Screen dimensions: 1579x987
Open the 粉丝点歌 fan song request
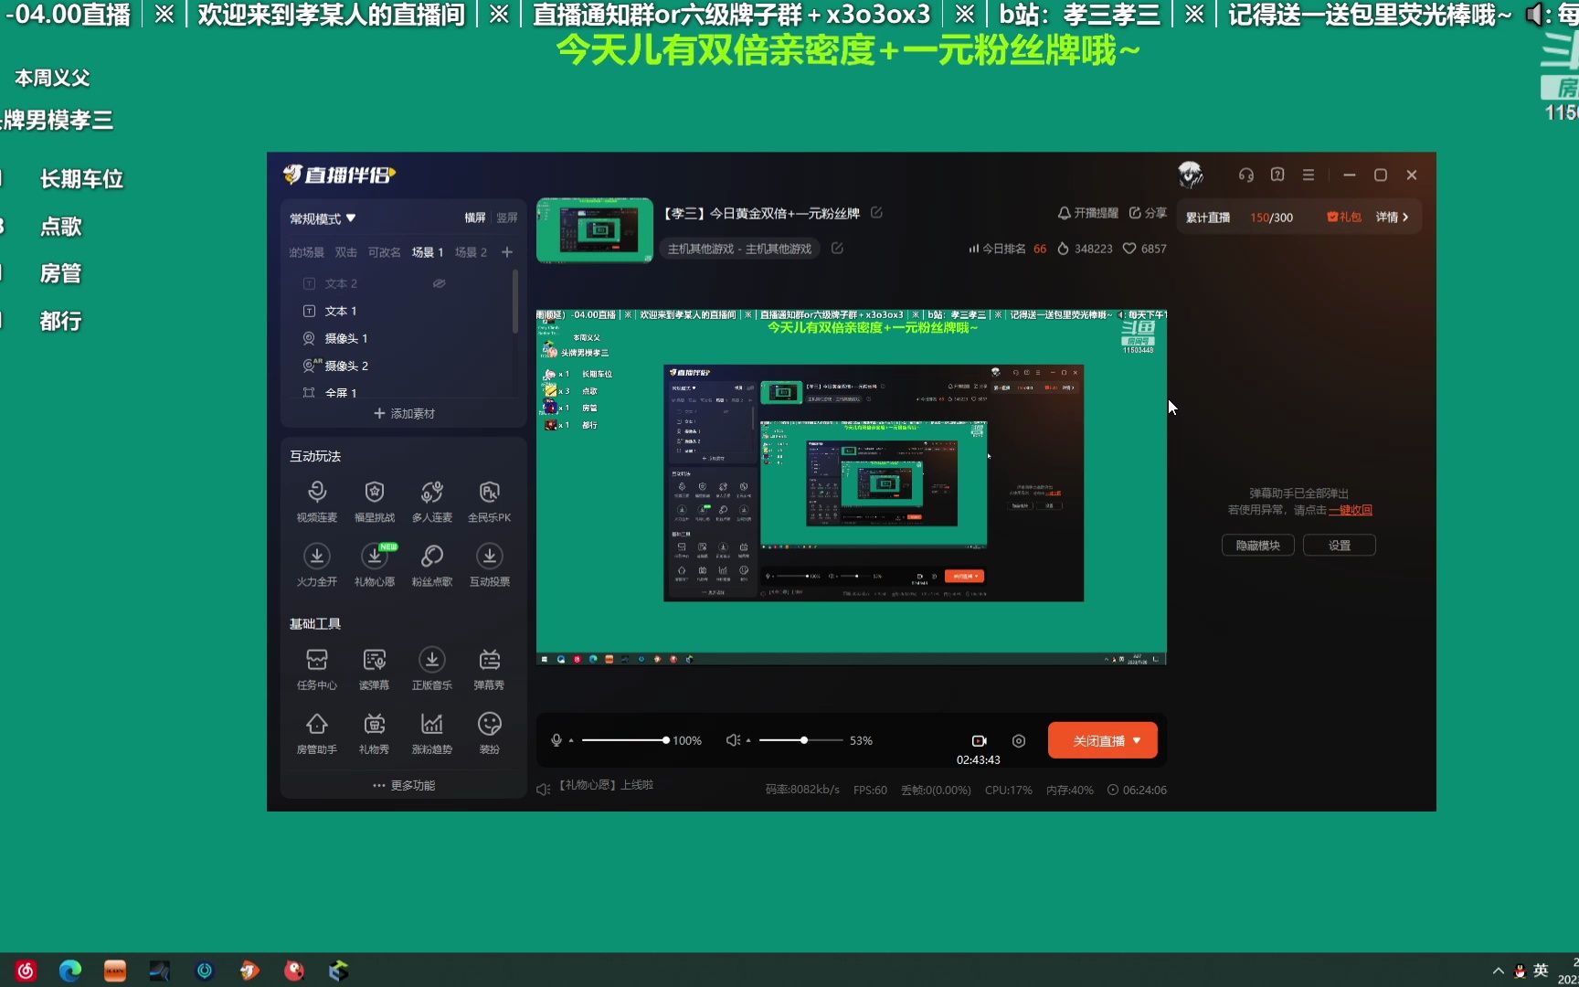pos(432,565)
